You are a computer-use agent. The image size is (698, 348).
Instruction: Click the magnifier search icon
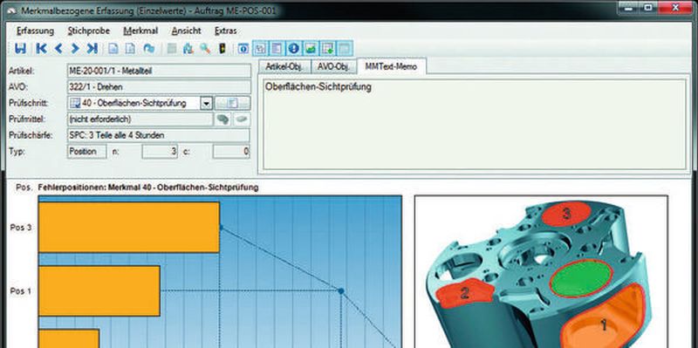(205, 49)
